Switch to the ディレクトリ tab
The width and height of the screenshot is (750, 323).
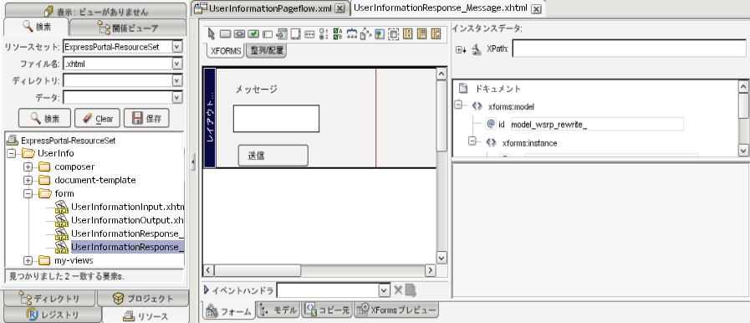(49, 299)
